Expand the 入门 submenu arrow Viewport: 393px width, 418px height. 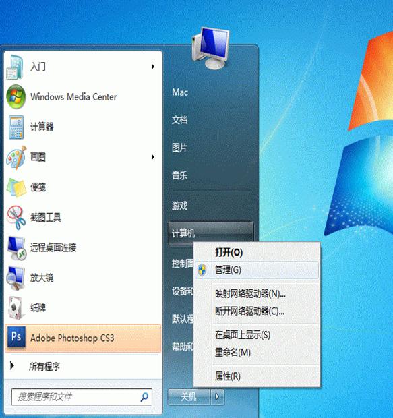click(x=153, y=66)
